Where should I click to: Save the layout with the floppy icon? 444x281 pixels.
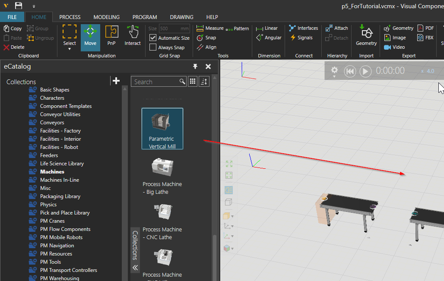(19, 5)
